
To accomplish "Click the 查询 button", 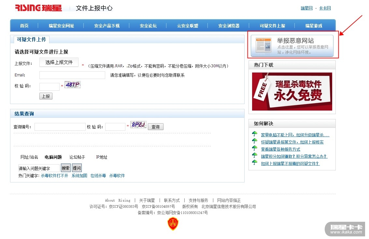I will click(156, 127).
